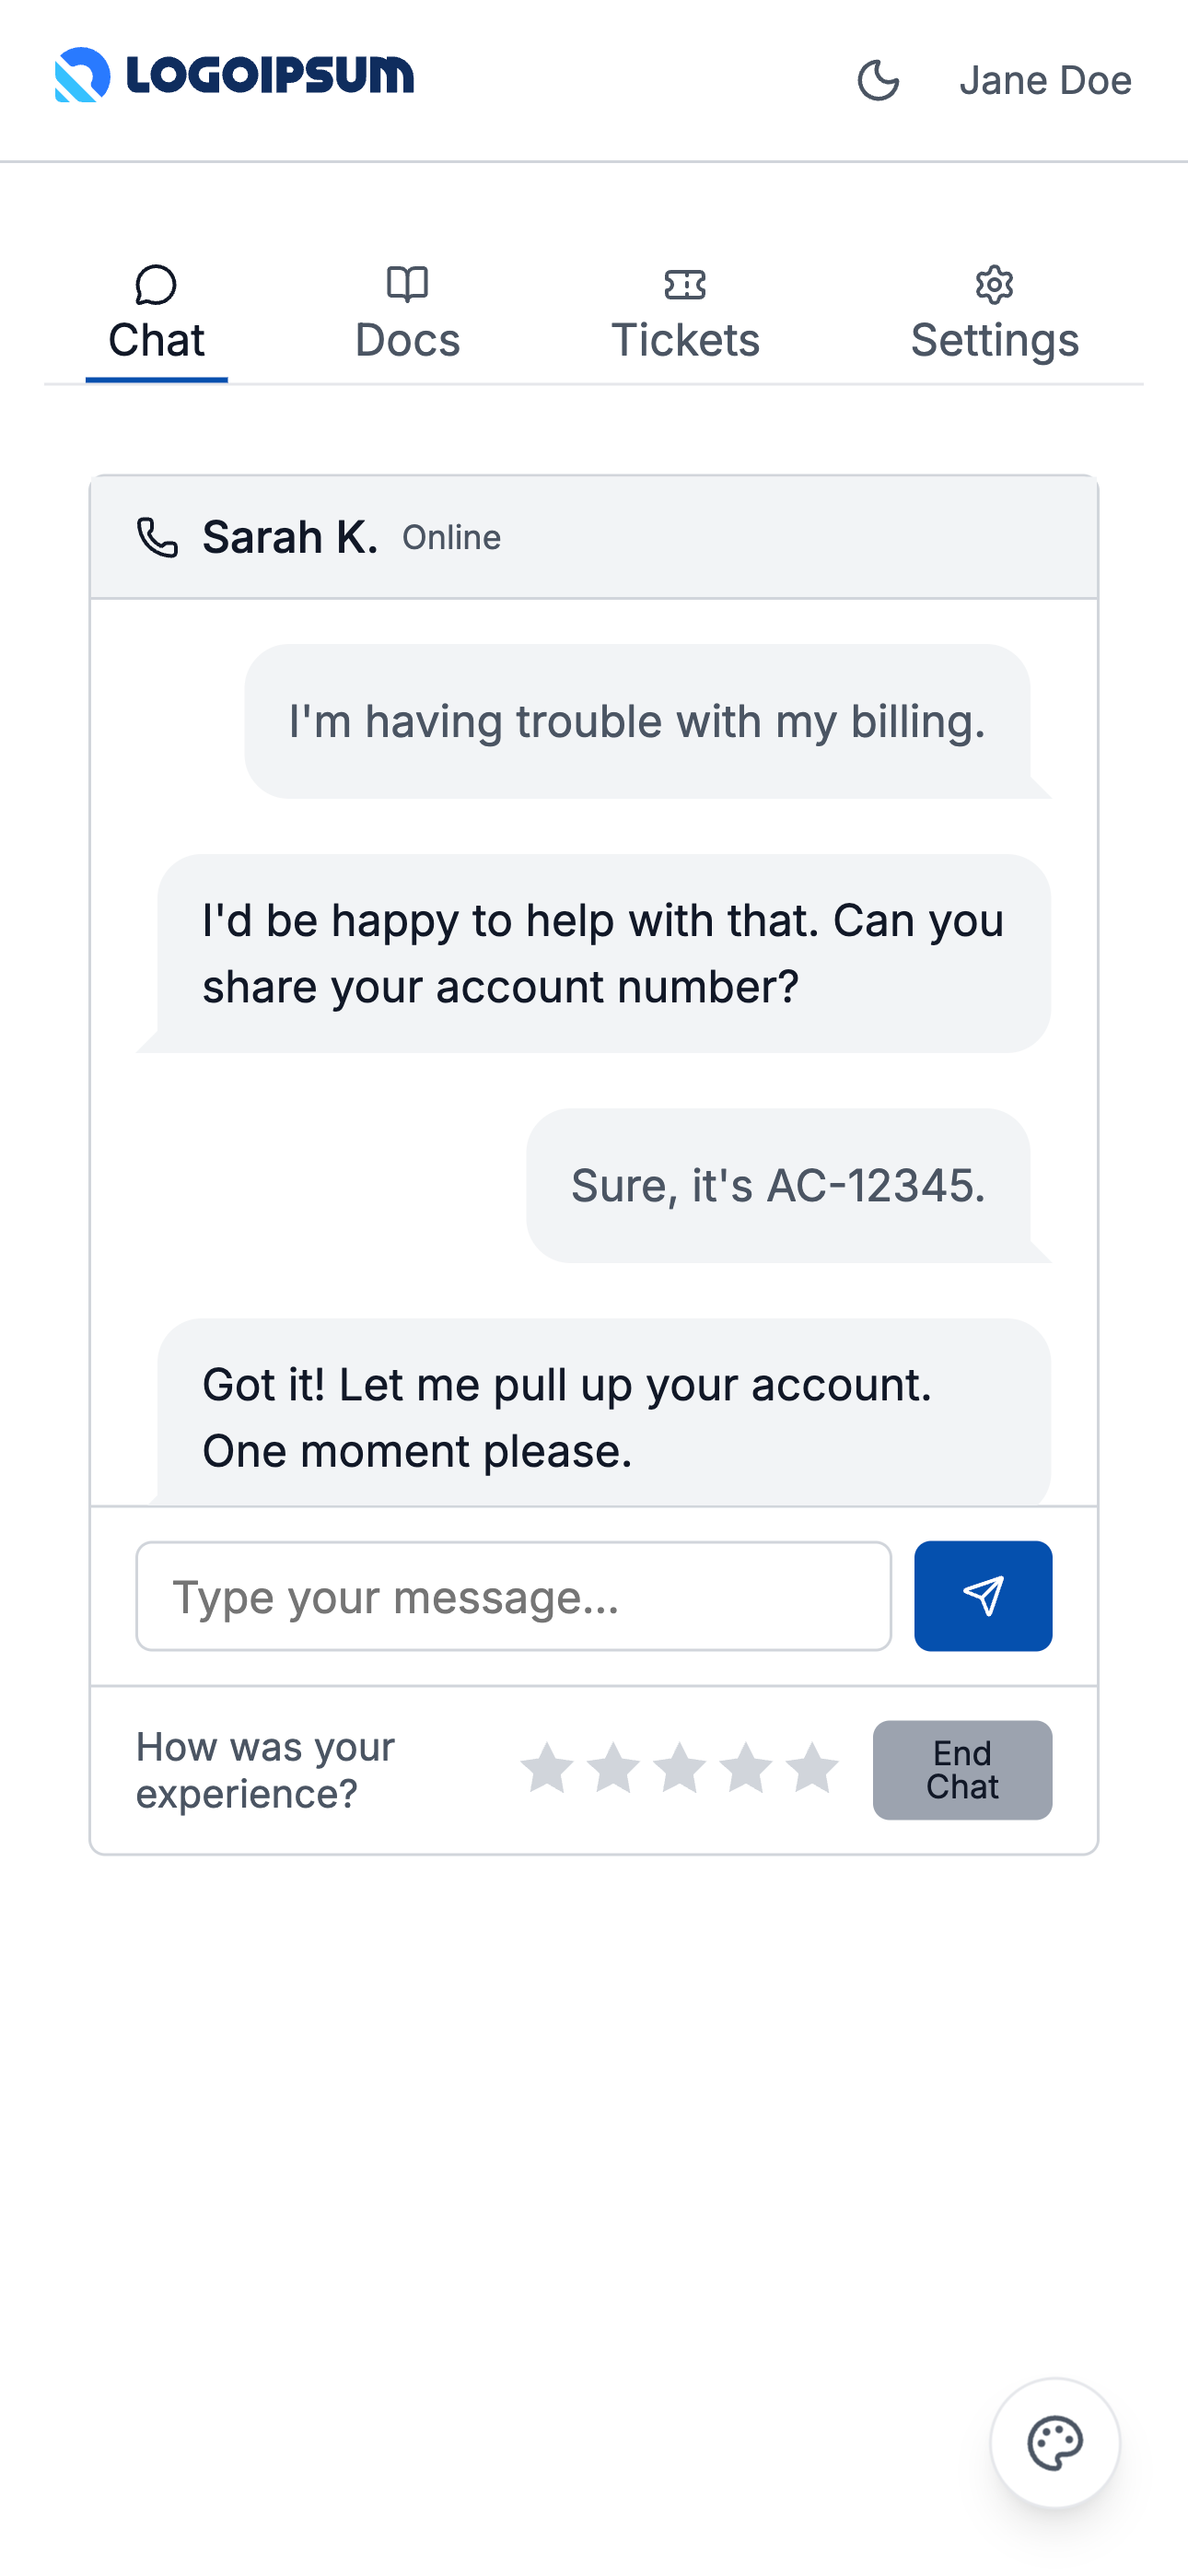Rate the experience five stars

pos(812,1768)
